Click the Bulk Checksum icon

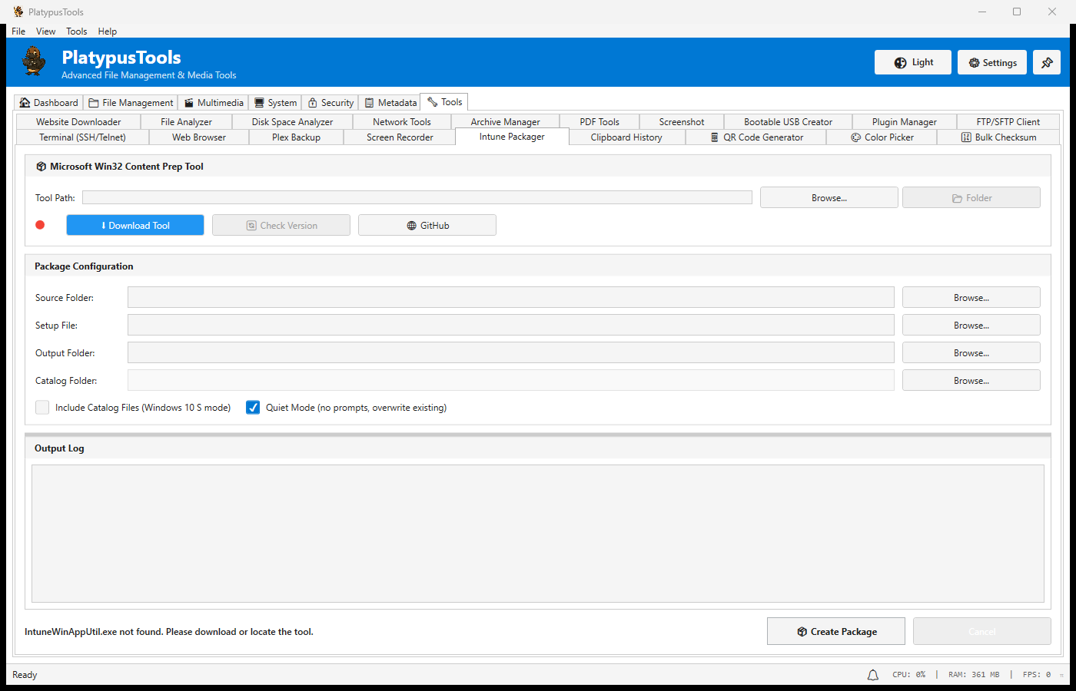click(966, 137)
